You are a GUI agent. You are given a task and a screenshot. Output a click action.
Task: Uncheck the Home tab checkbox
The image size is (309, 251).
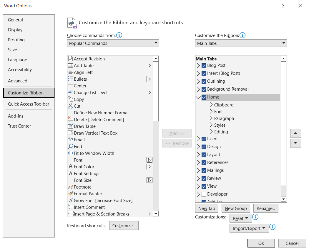(x=204, y=97)
